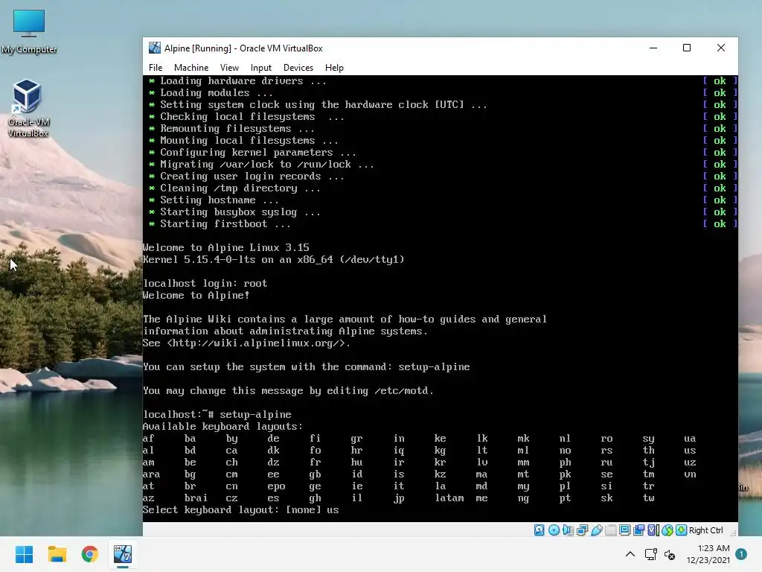Click the Welcome to Alpine Linux 3.15 line

tap(226, 247)
